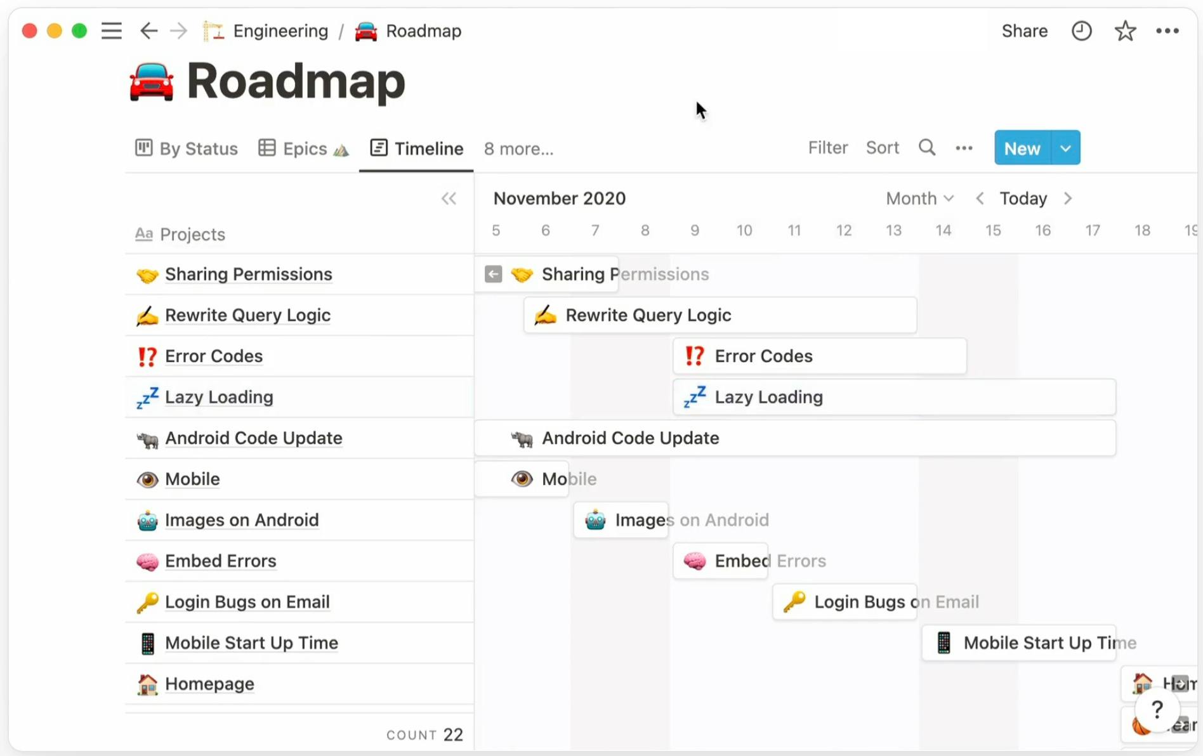Favorite the Roadmap page via star icon
1203x756 pixels.
[x=1125, y=30]
